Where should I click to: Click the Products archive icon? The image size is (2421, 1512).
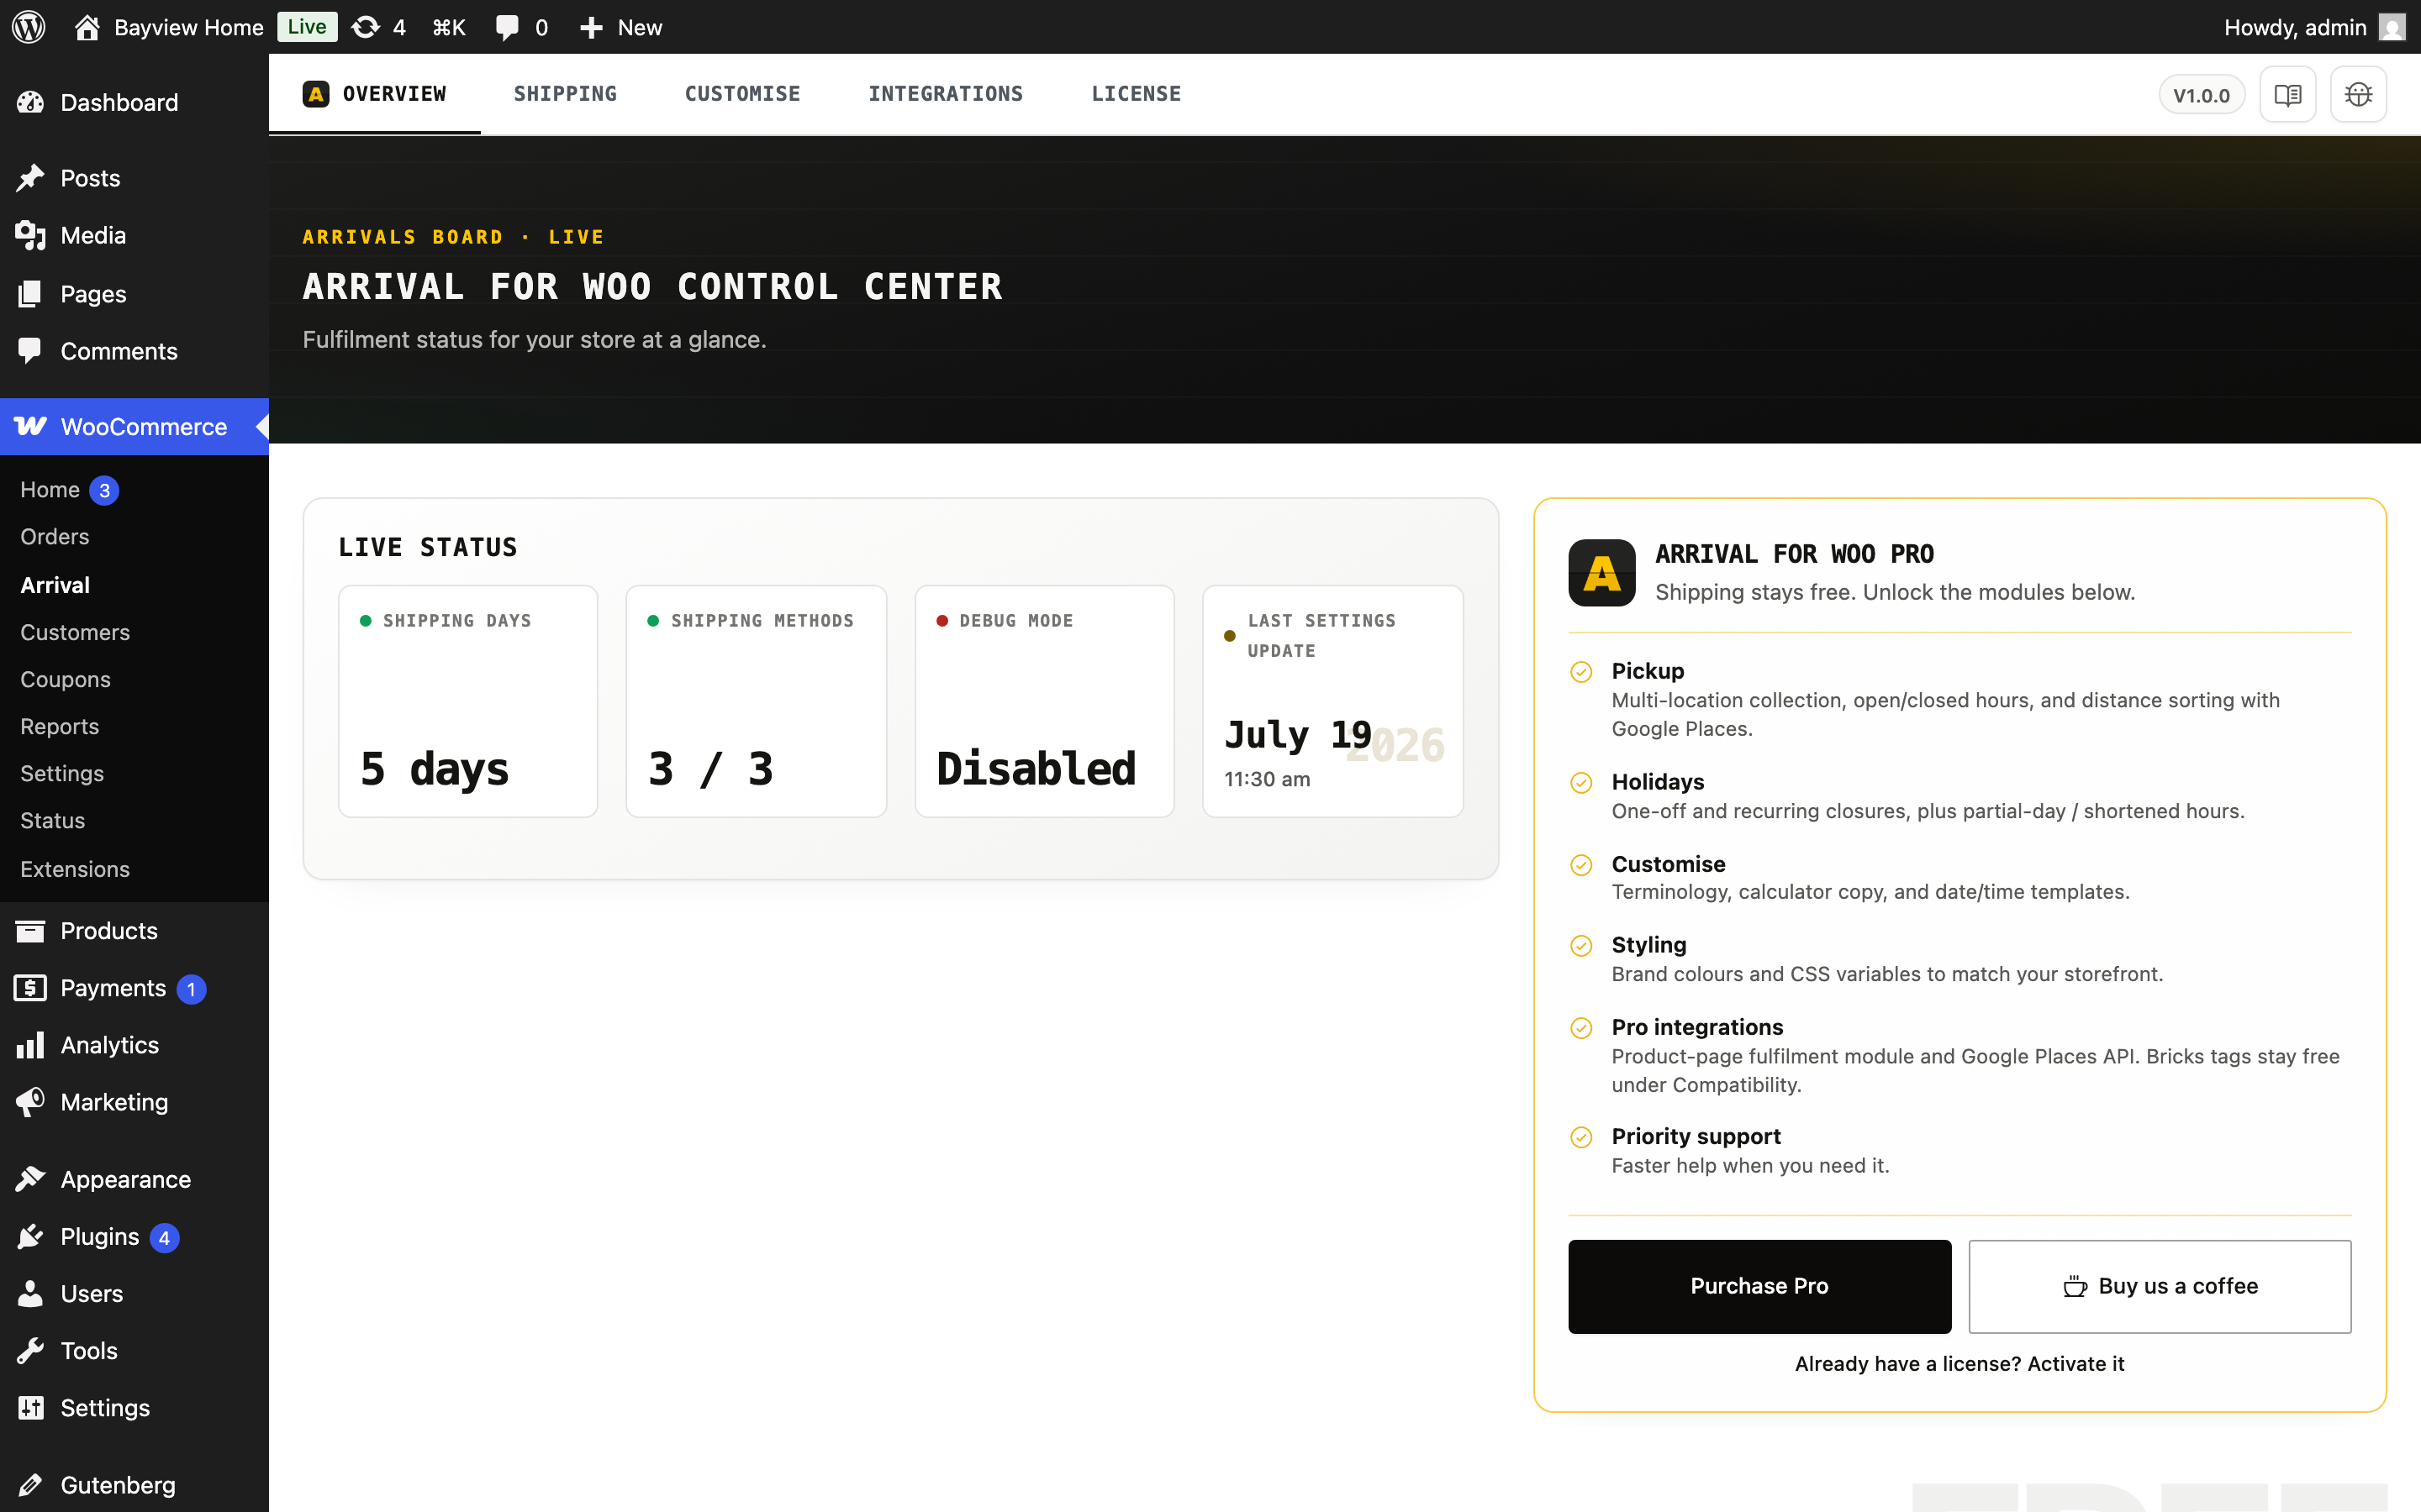click(x=30, y=930)
